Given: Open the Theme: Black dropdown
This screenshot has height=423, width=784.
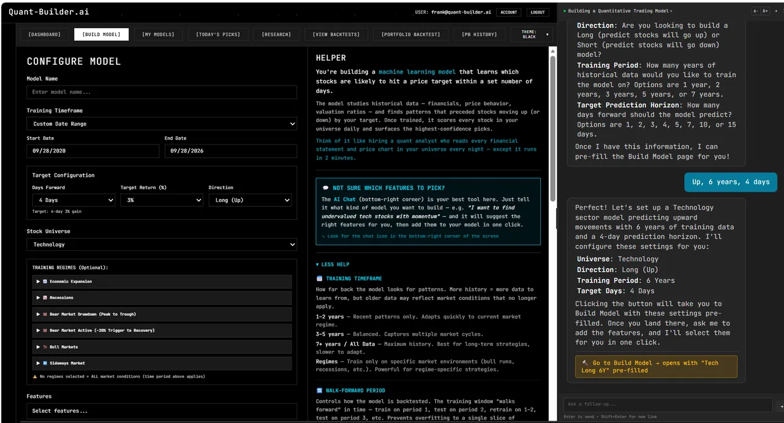Looking at the screenshot, I should click(x=531, y=34).
